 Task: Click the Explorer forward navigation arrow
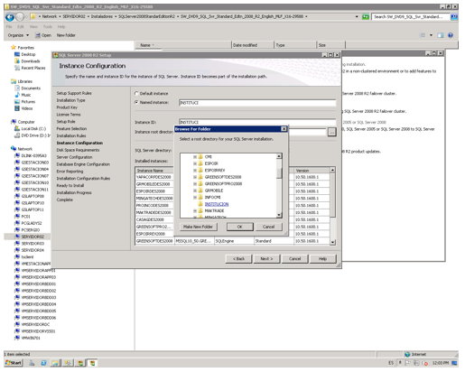20,17
